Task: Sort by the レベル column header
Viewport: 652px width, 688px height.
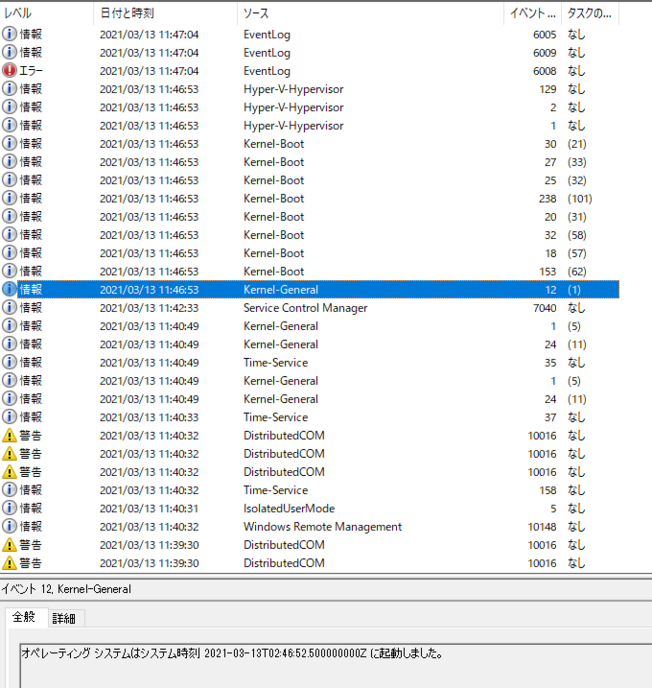Action: pos(47,14)
